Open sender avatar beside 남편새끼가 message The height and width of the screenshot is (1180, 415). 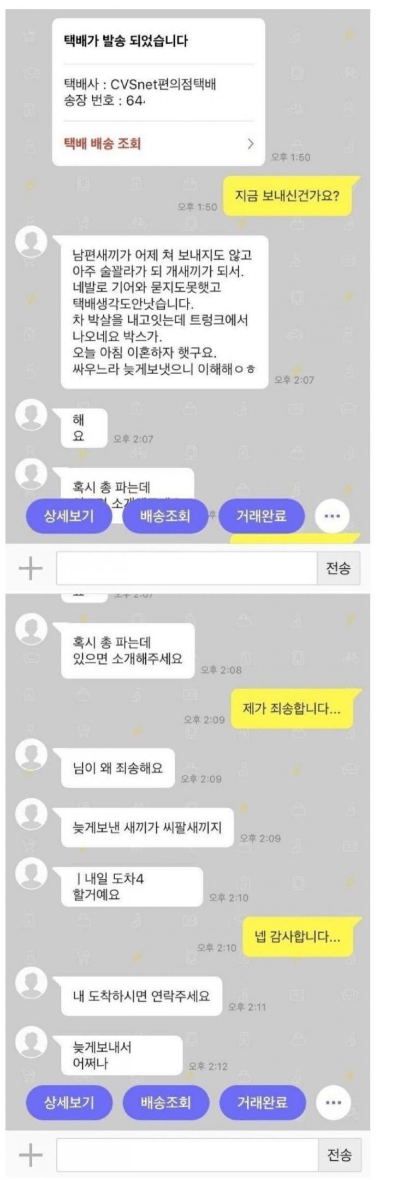coord(31,241)
